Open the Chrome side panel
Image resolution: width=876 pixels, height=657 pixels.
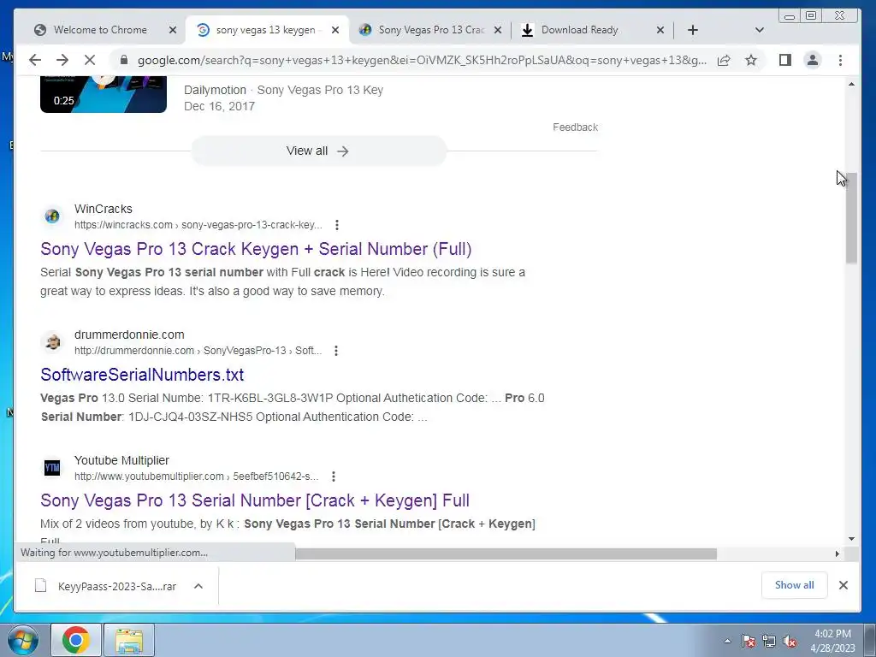785,61
